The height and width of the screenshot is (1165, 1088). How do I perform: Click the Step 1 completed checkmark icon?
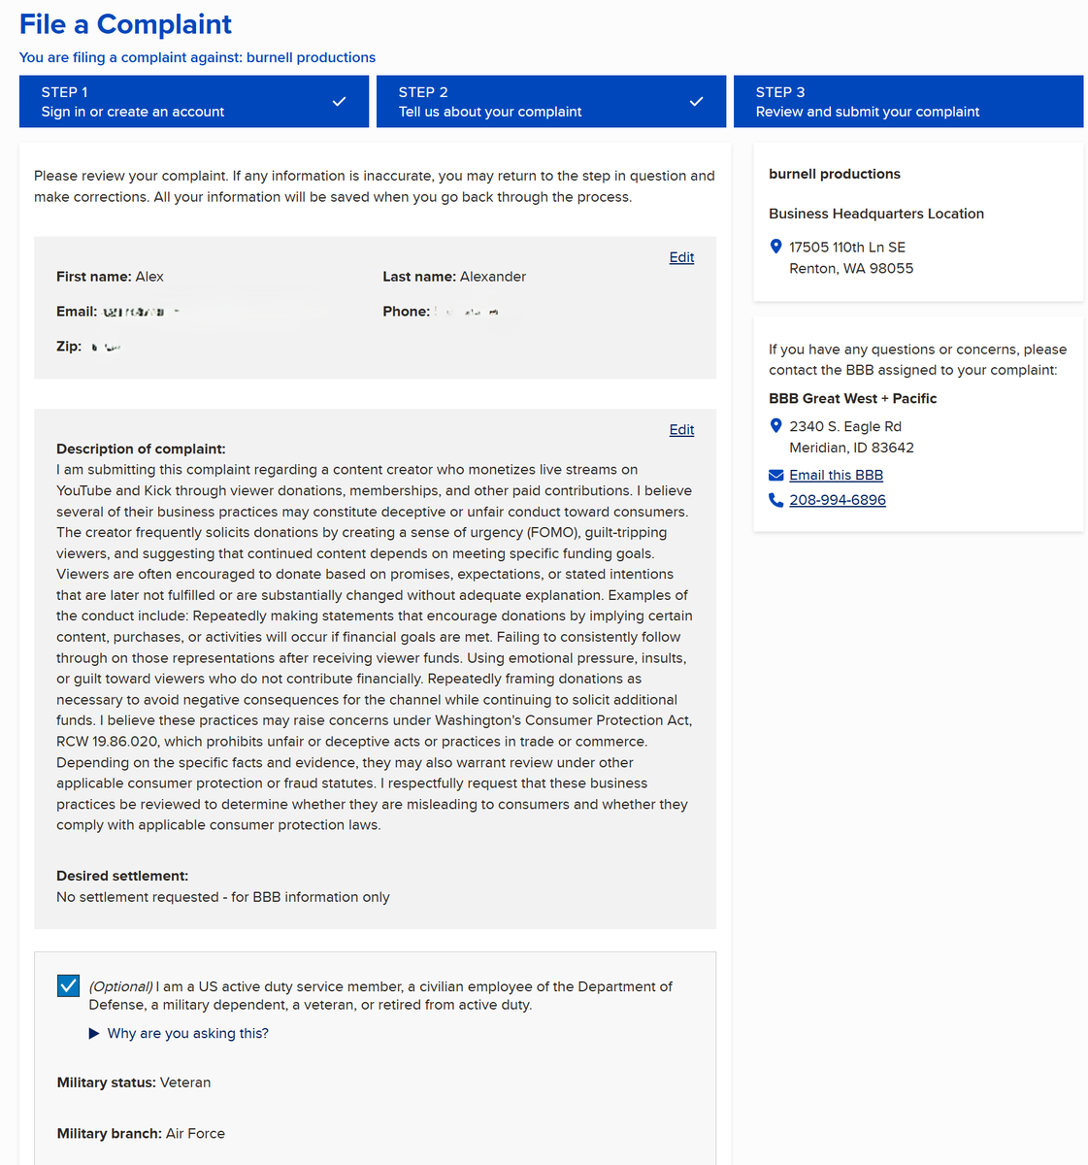tap(339, 101)
